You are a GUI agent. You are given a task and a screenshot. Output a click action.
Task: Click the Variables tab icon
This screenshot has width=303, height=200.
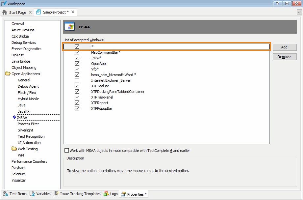(32, 194)
